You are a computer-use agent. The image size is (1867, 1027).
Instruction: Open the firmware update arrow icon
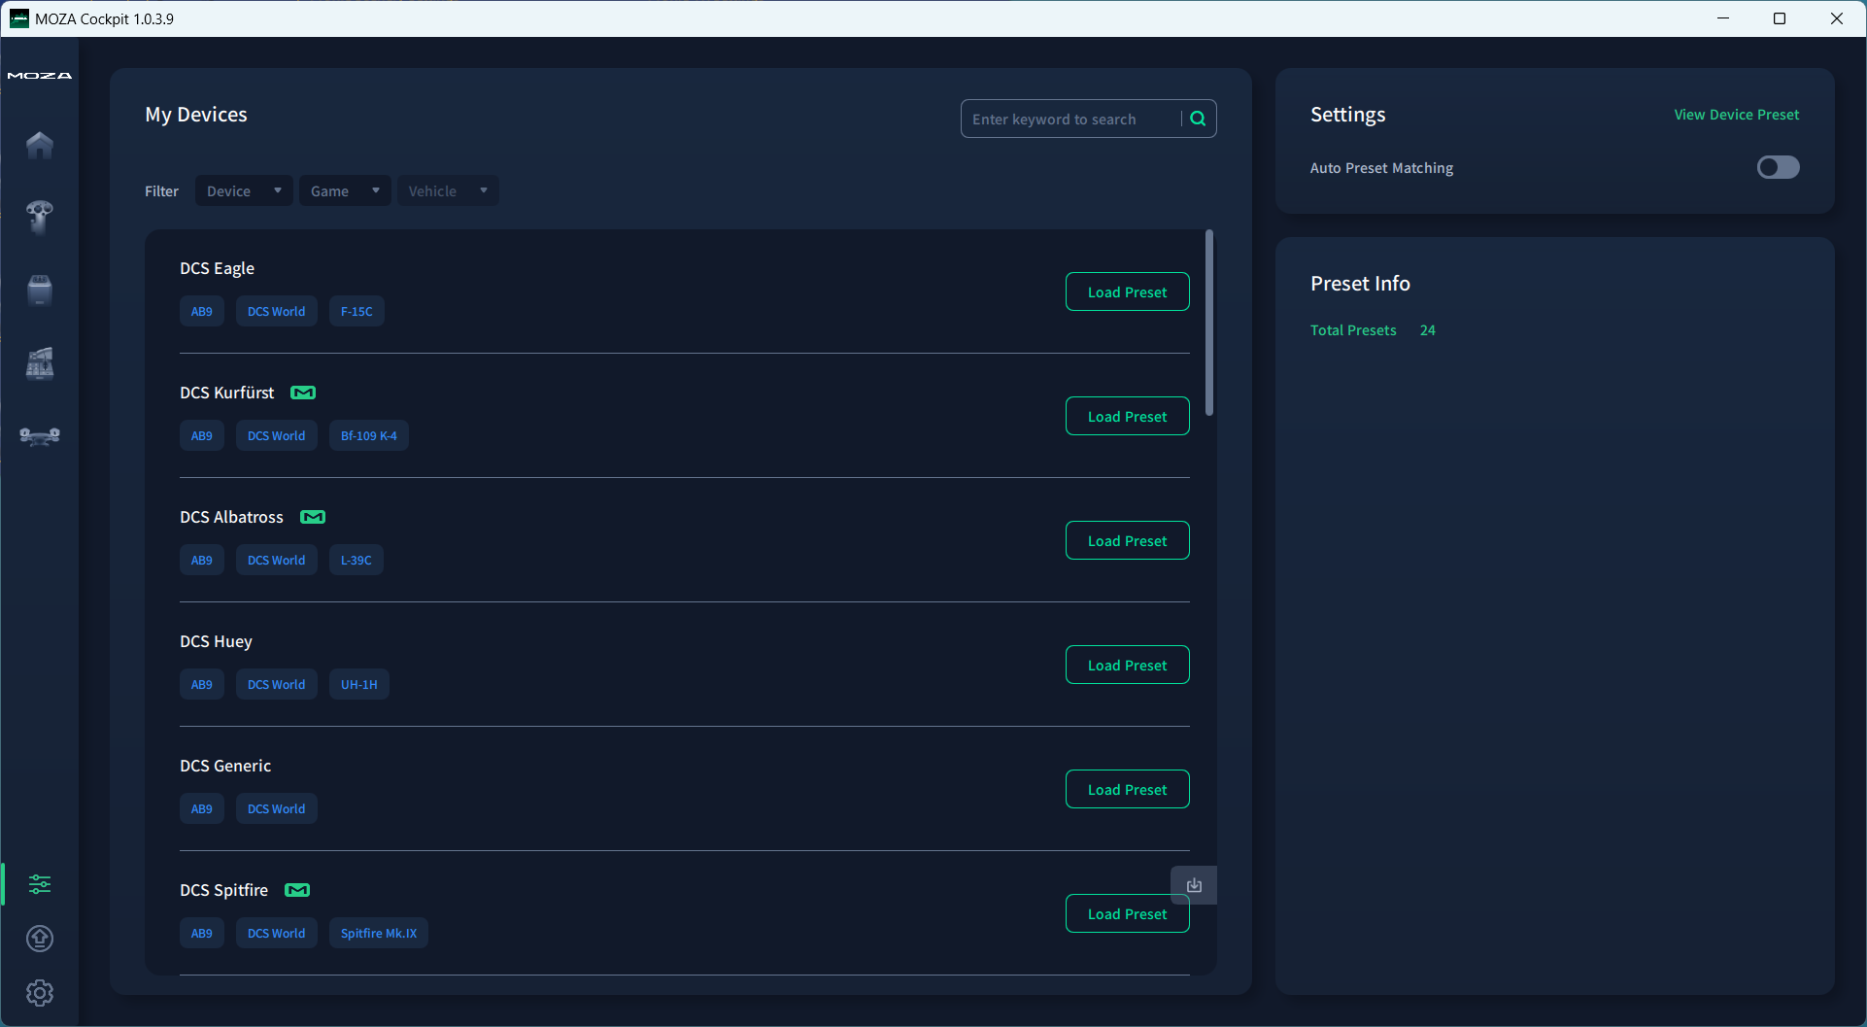(40, 939)
